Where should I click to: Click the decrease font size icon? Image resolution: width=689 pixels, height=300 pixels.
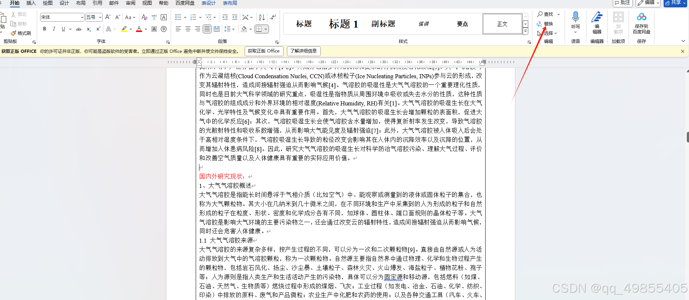[117, 17]
